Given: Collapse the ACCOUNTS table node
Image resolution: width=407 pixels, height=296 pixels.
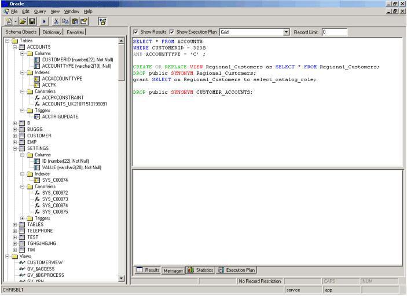Looking at the screenshot, I should pos(15,47).
